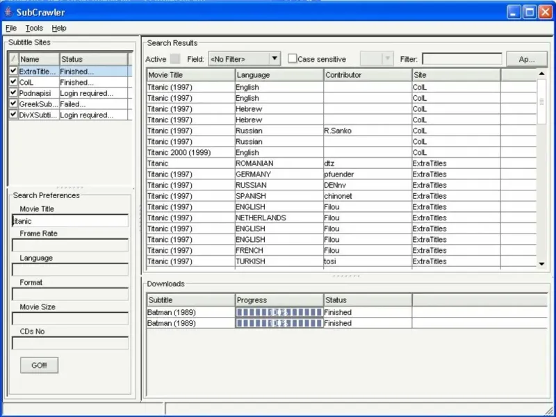Sort results by Language column header
This screenshot has height=417, width=556.
click(x=279, y=75)
